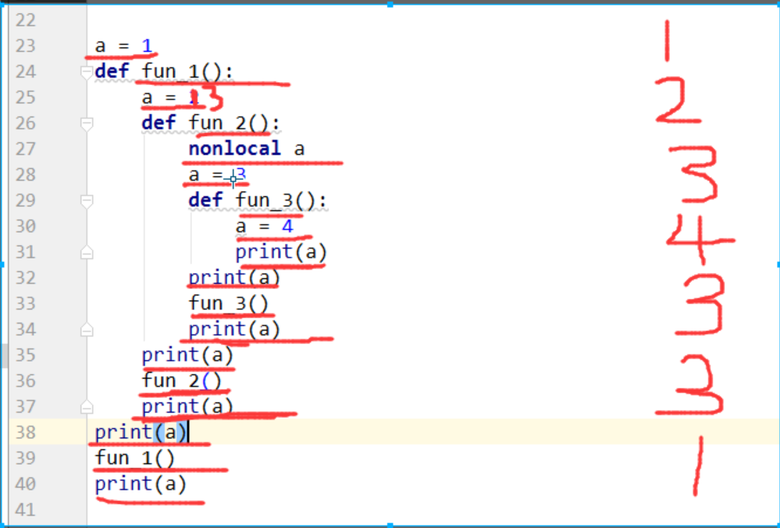Viewport: 780px width, 528px height.
Task: Click print(a) on line 34
Action: [x=234, y=330]
